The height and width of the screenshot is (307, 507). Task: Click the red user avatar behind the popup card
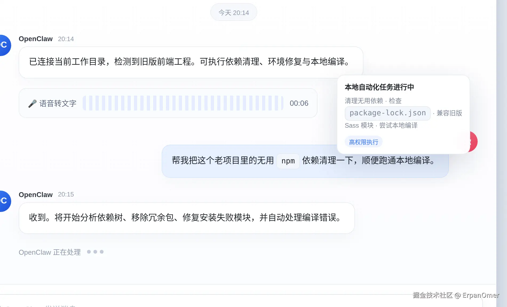[x=473, y=141]
